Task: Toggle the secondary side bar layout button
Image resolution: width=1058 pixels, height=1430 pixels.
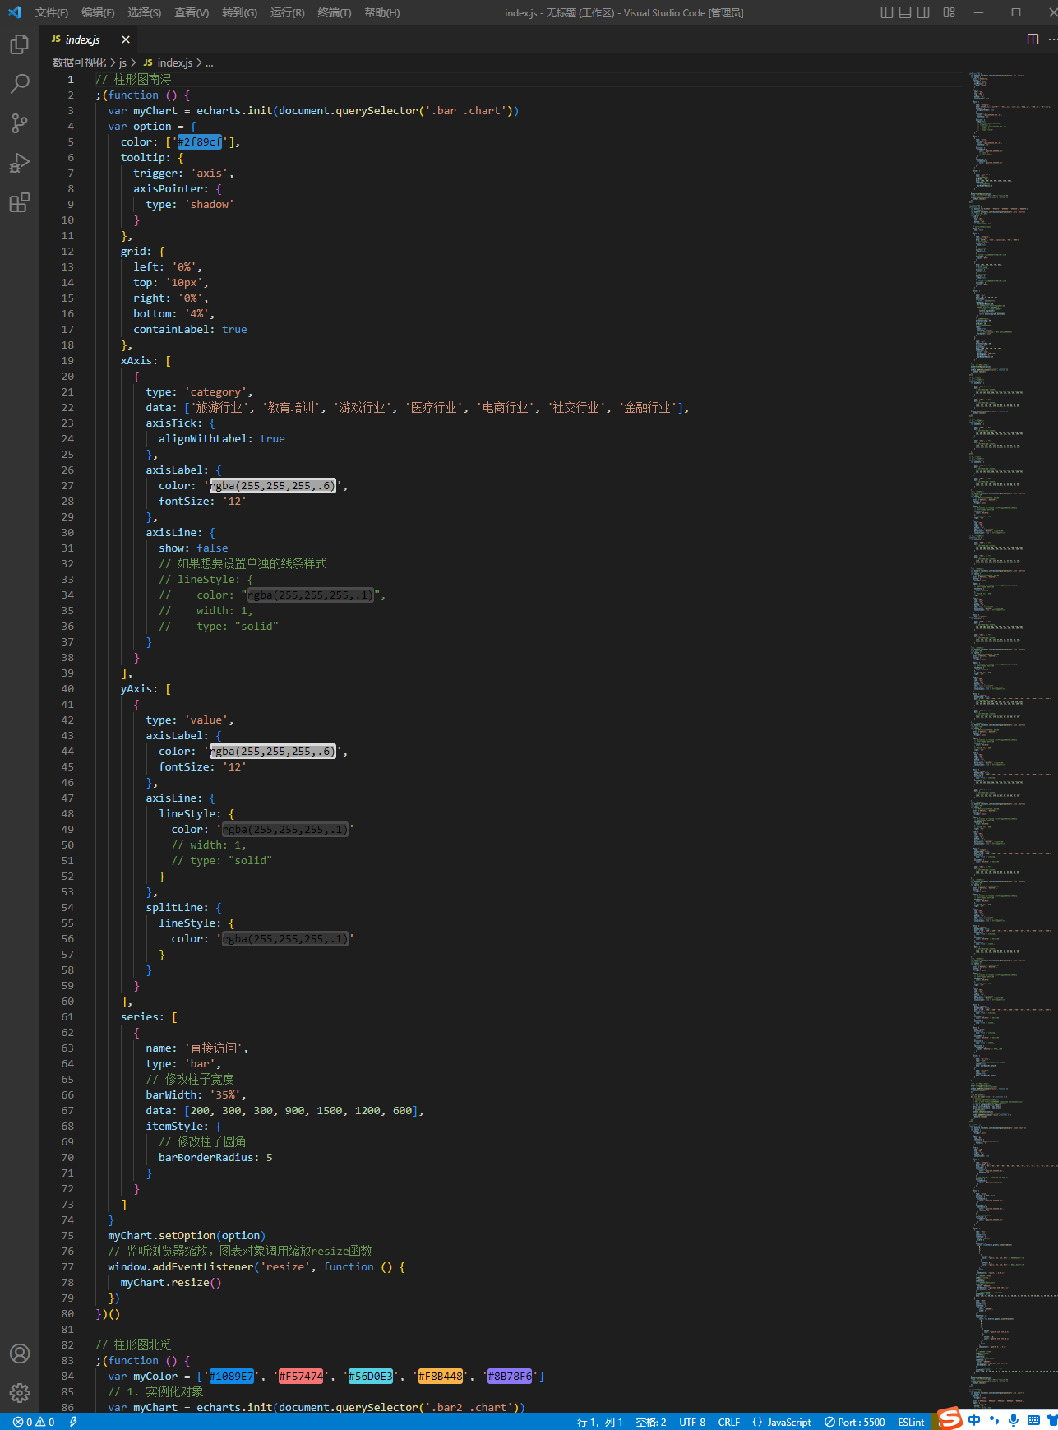Action: click(924, 12)
